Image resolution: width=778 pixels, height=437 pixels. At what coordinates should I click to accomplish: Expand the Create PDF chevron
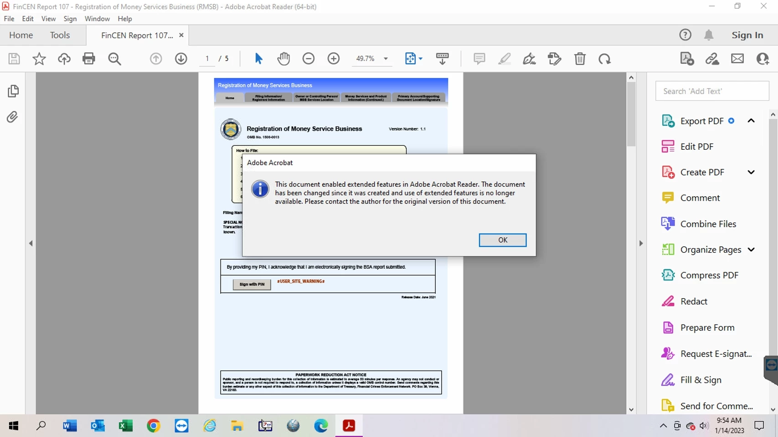[751, 172]
